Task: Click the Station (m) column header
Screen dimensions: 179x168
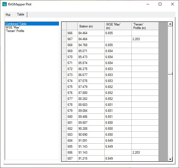Action: tap(91, 26)
